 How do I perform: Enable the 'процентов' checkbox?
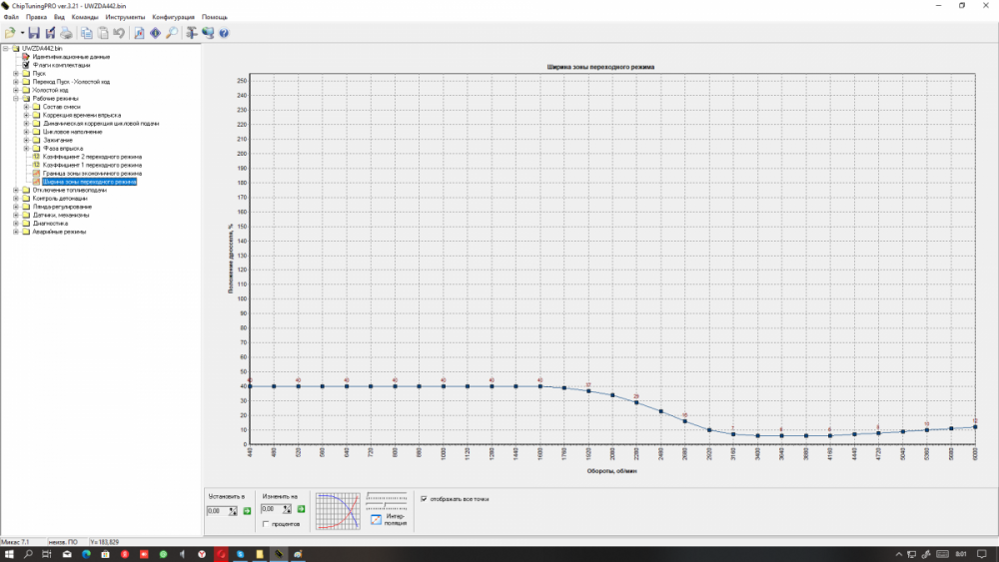(x=265, y=523)
